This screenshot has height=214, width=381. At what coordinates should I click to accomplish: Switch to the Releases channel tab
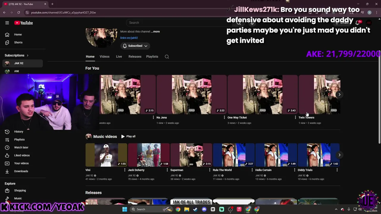(135, 57)
